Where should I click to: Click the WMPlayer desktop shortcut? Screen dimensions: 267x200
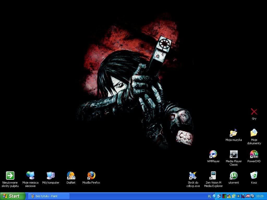click(x=213, y=154)
